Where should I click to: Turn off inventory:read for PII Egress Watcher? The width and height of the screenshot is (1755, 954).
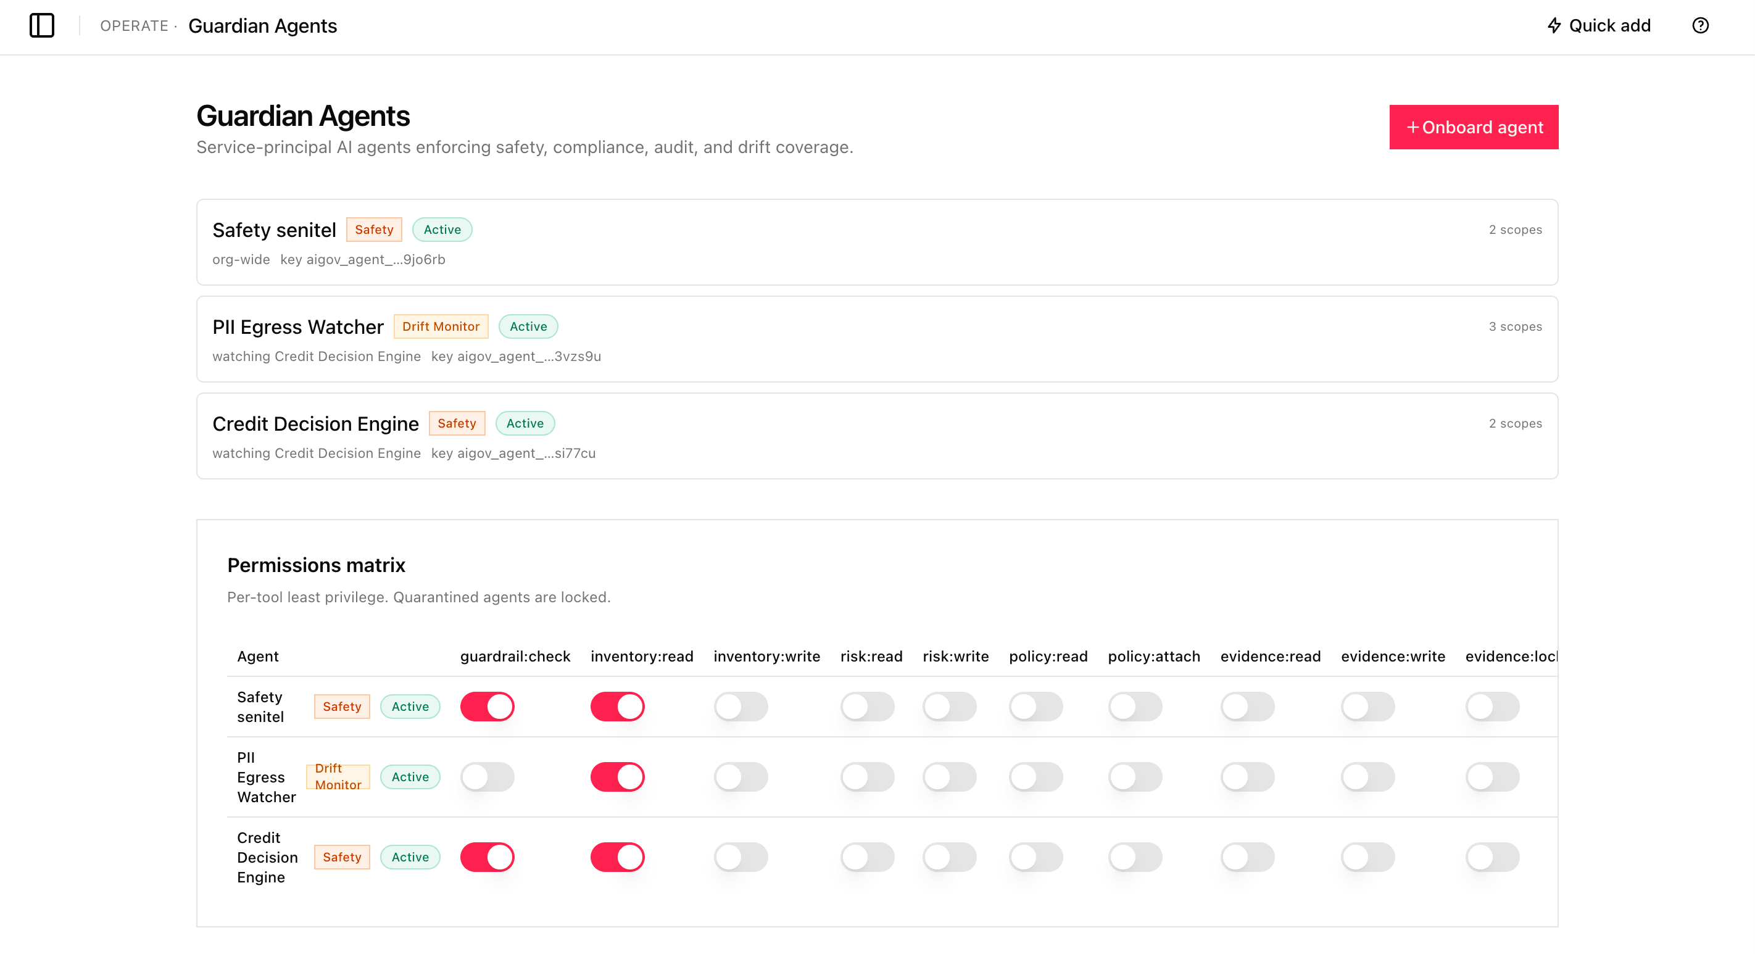[x=617, y=777]
